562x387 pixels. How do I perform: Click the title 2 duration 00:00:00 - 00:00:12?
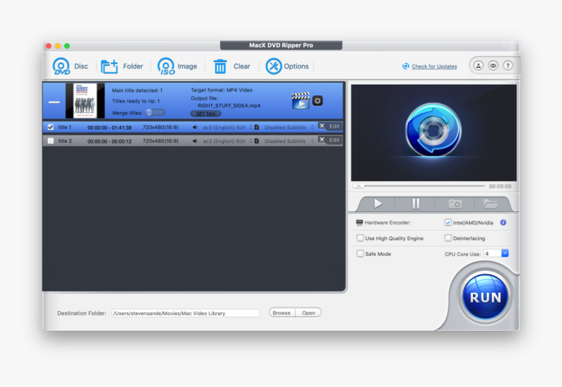(x=109, y=142)
